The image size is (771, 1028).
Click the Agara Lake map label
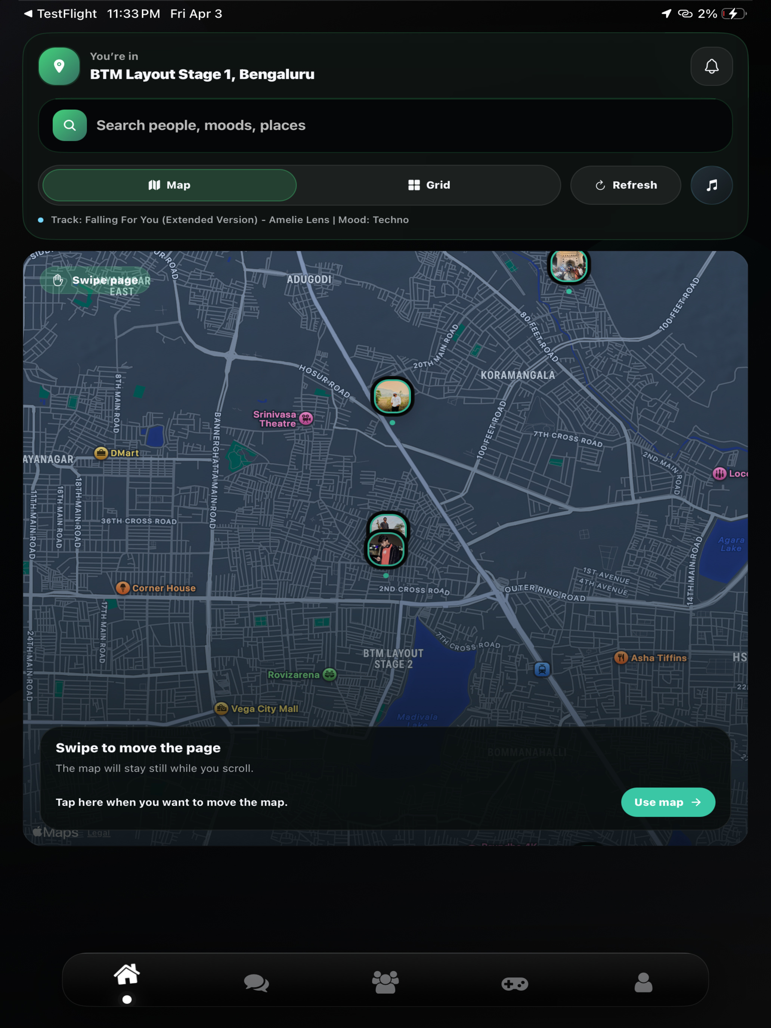[x=731, y=544]
